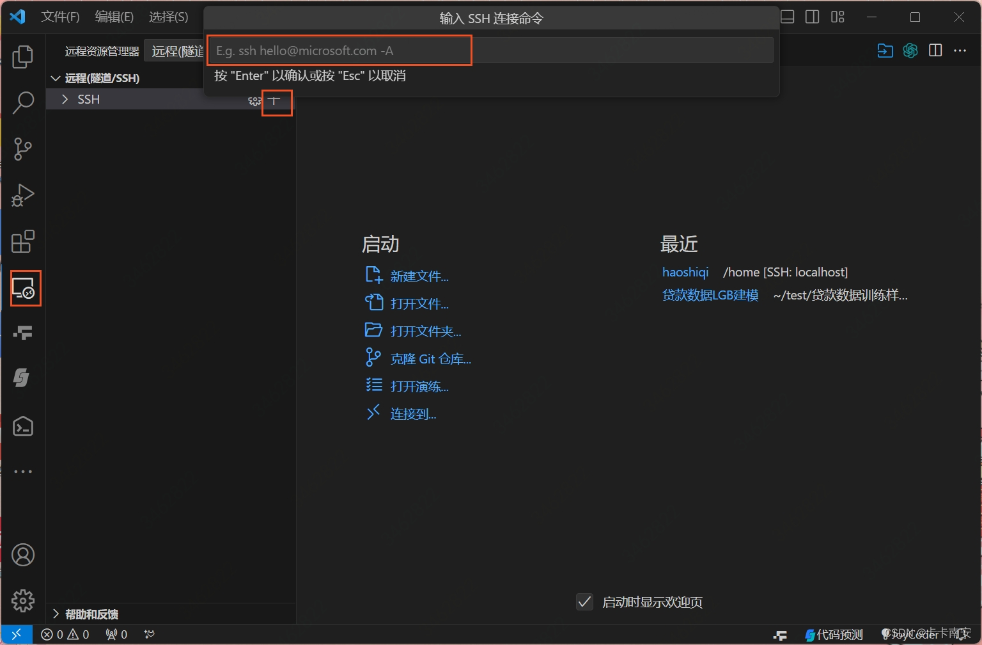Click 打开演练... link
The image size is (982, 645).
[x=419, y=386]
